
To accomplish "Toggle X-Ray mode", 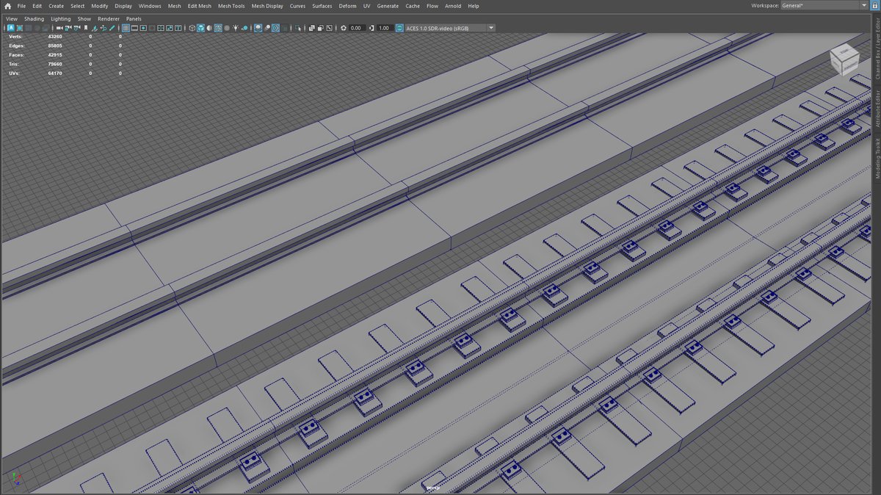I will coord(312,28).
